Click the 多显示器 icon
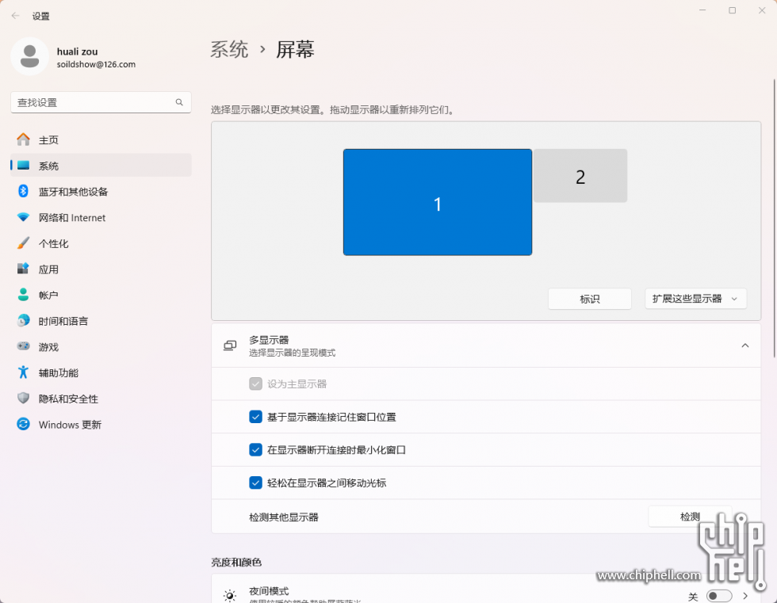The width and height of the screenshot is (777, 603). (230, 345)
